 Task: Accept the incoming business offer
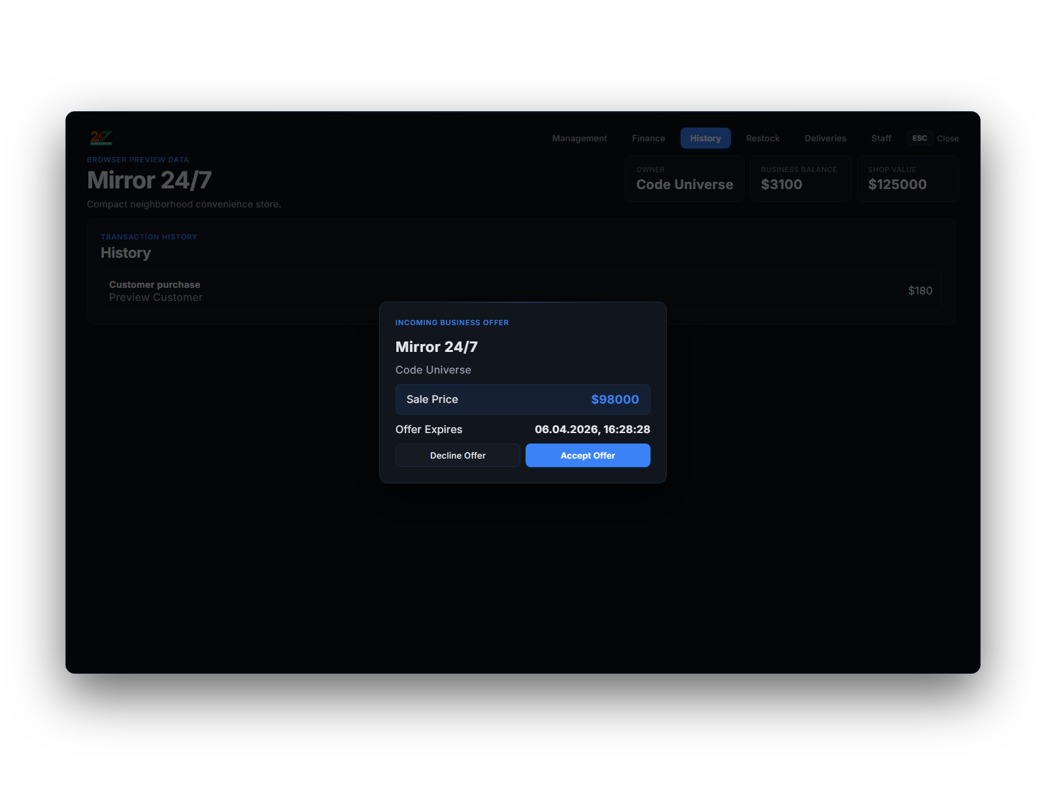tap(588, 455)
